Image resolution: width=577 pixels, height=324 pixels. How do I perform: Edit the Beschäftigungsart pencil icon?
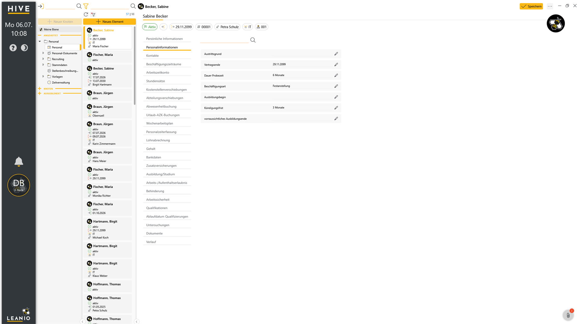[336, 86]
